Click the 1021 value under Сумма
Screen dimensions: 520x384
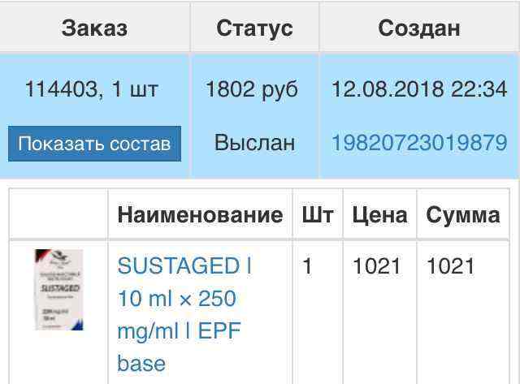click(x=450, y=266)
